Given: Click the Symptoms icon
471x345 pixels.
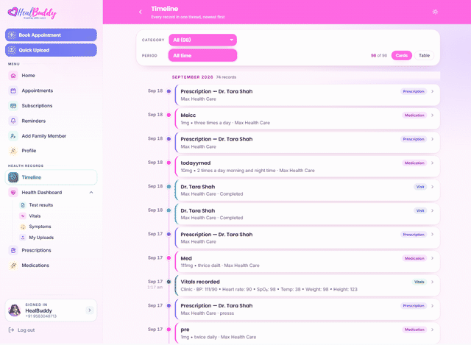Looking at the screenshot, I should (x=23, y=227).
